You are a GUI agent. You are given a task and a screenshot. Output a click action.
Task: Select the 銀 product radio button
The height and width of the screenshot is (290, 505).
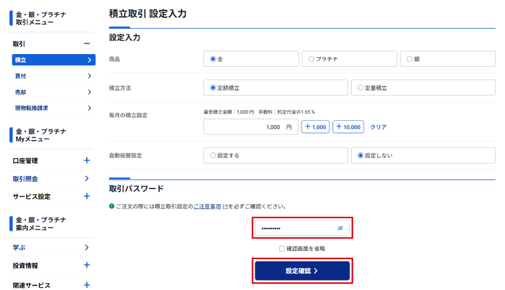pyautogui.click(x=410, y=59)
